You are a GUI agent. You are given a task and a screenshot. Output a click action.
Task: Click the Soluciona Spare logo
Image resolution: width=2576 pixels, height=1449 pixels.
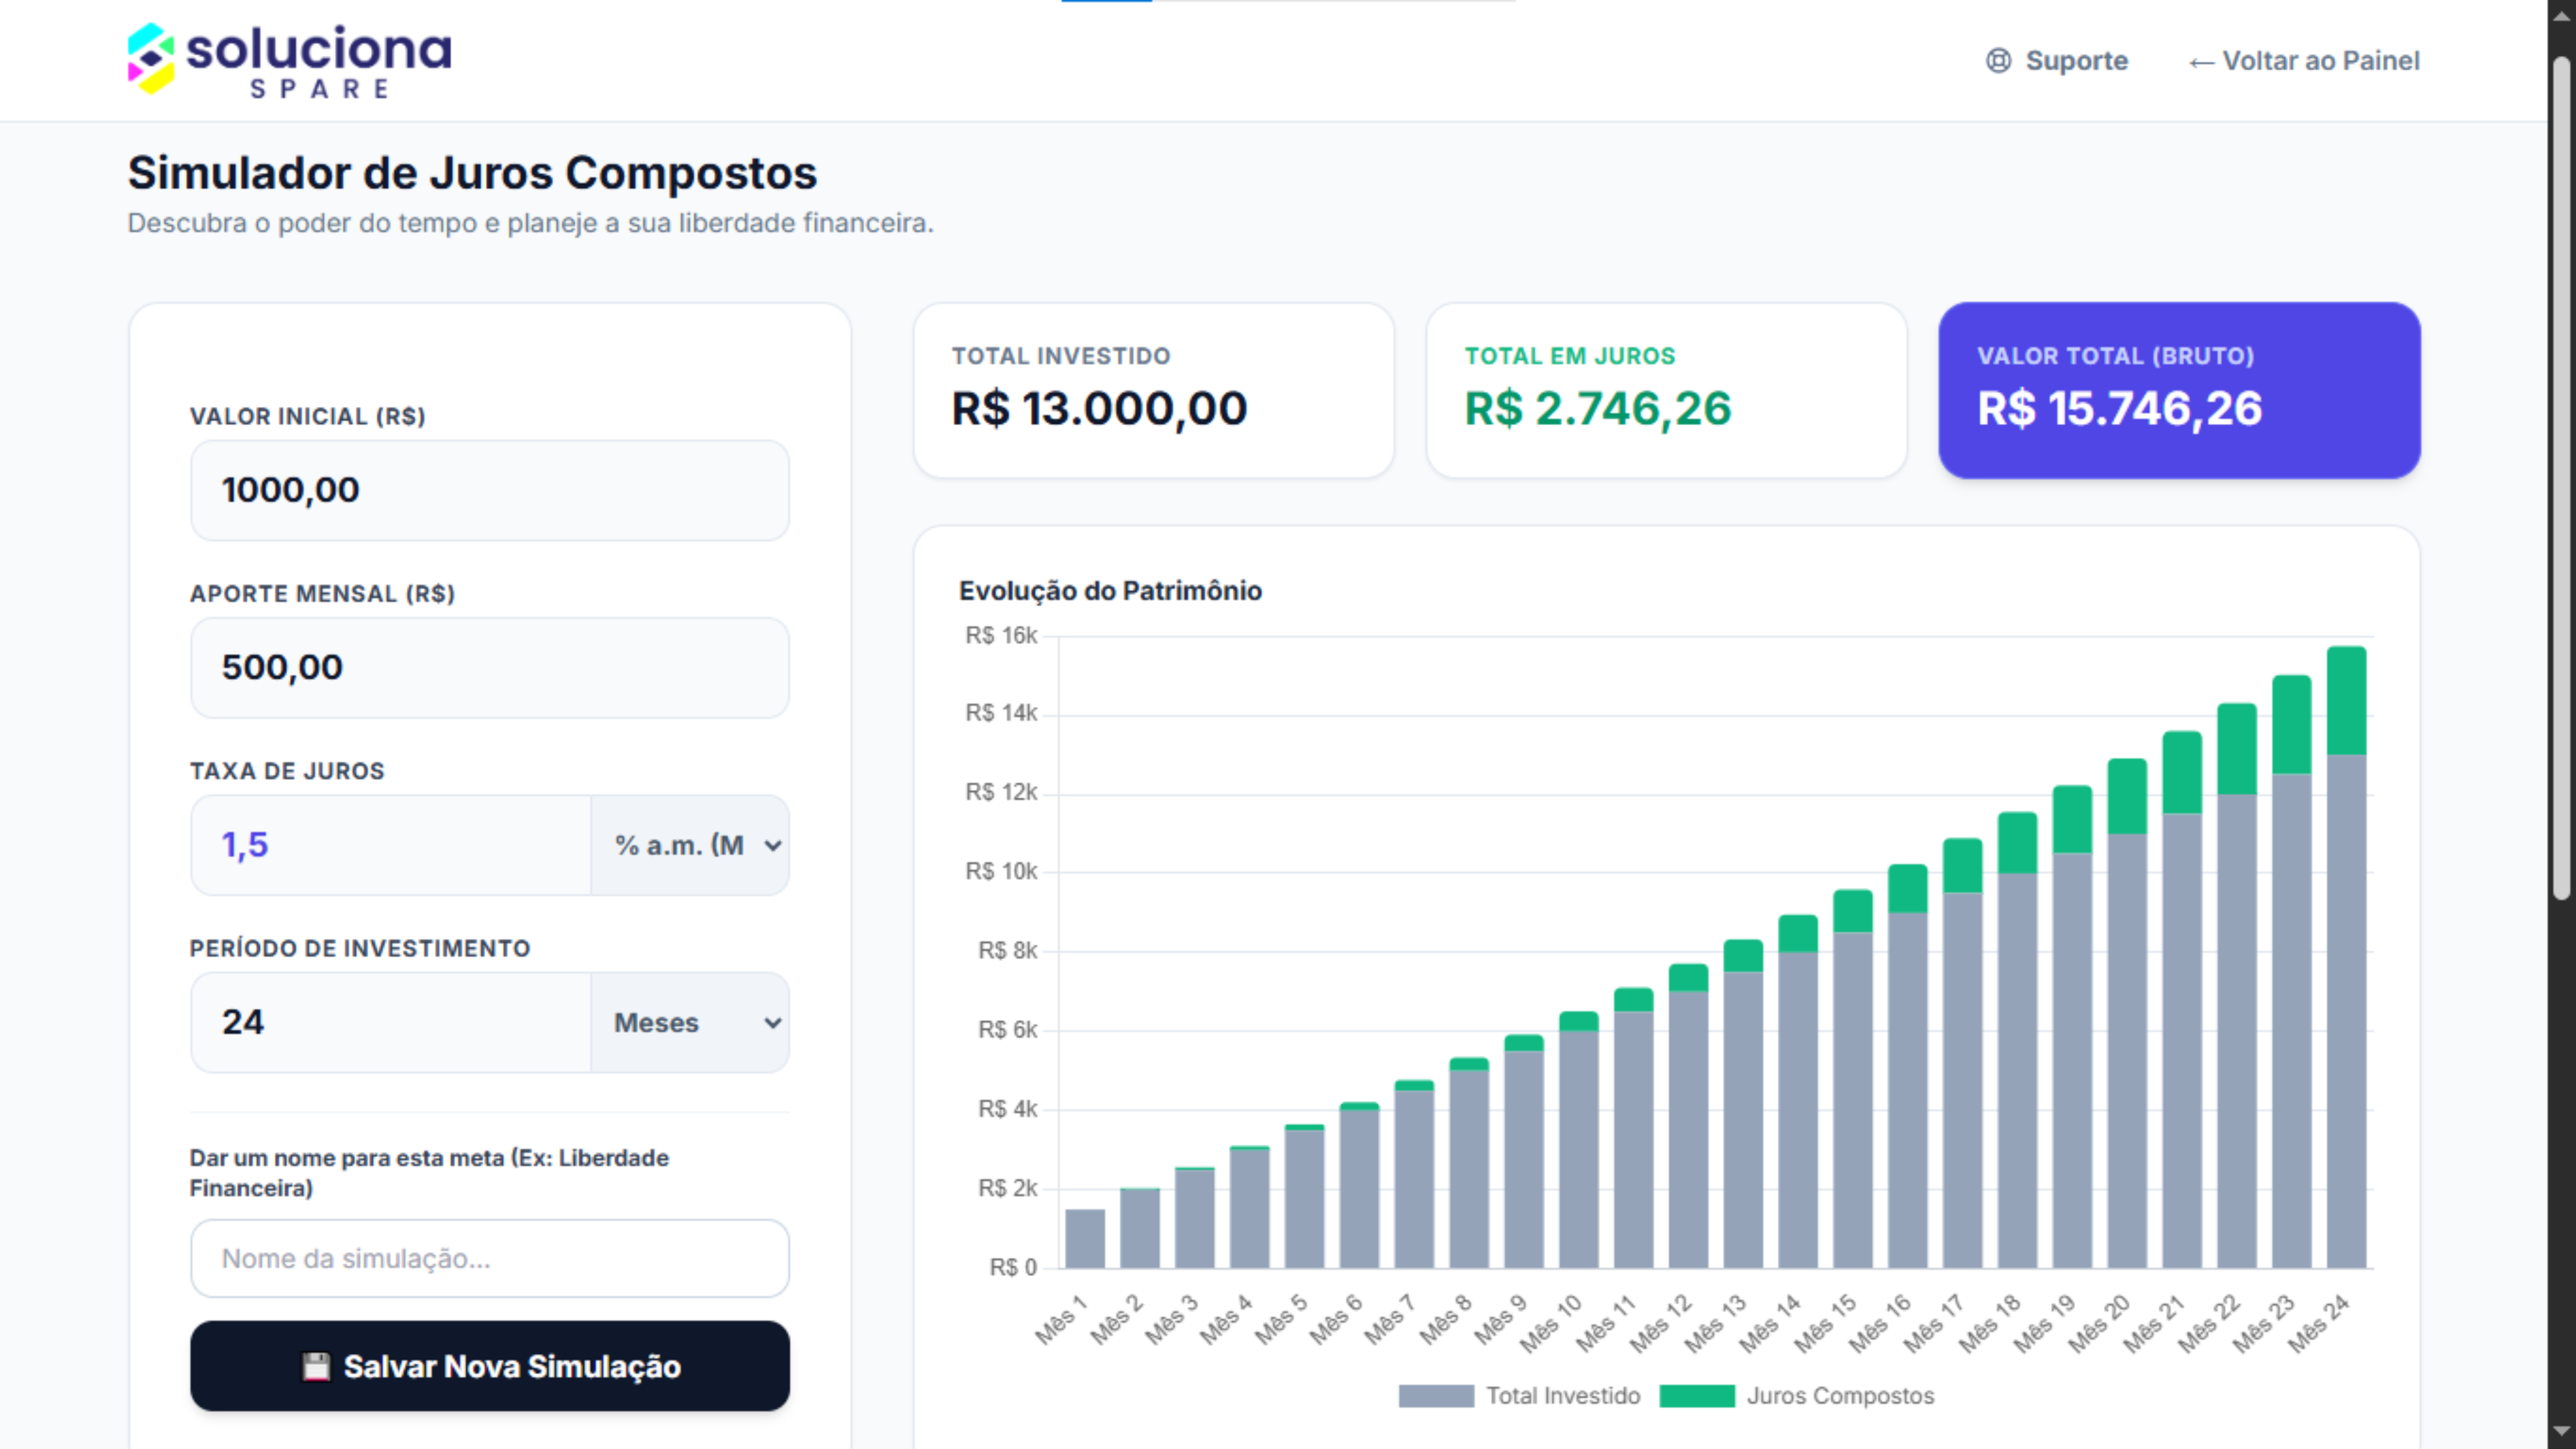click(x=289, y=60)
